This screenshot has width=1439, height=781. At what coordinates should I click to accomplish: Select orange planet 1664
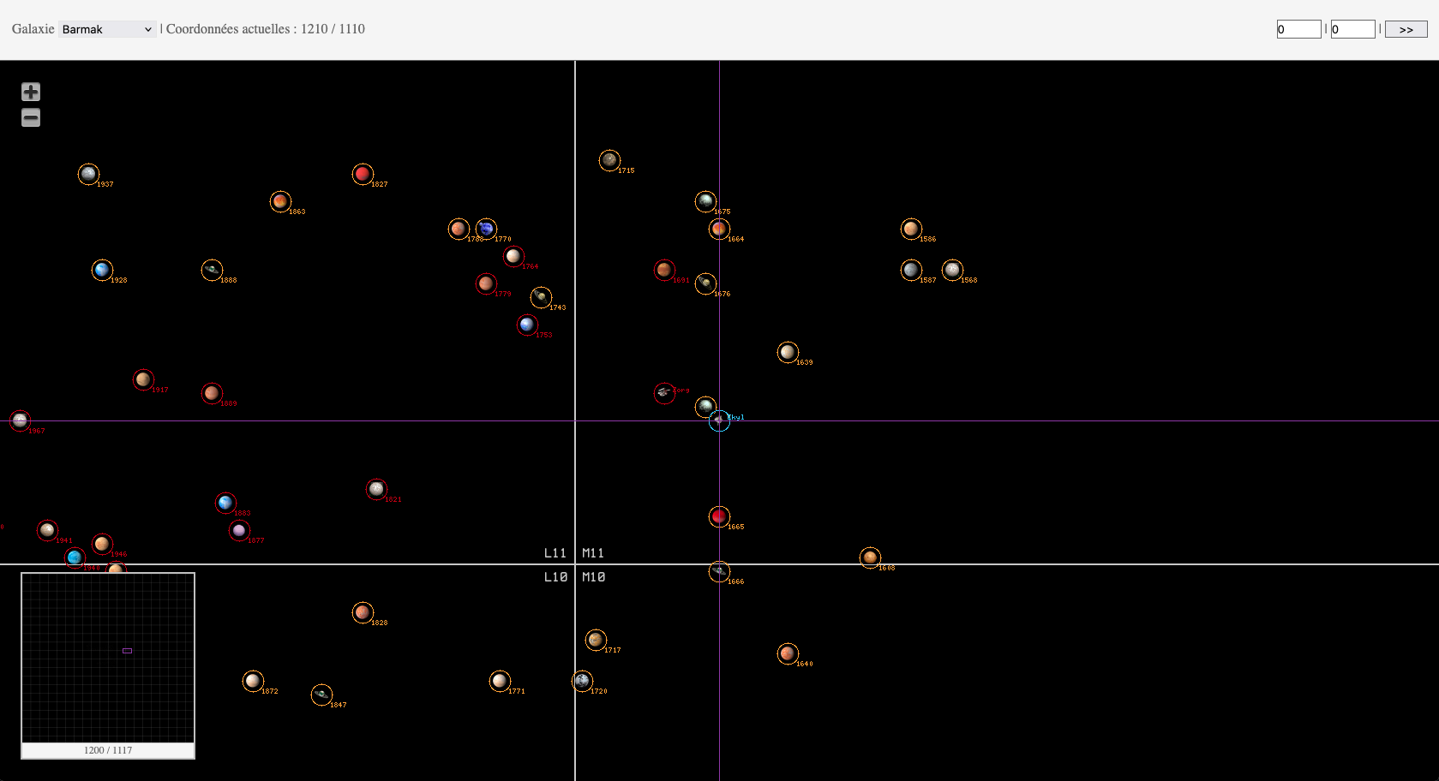click(719, 229)
